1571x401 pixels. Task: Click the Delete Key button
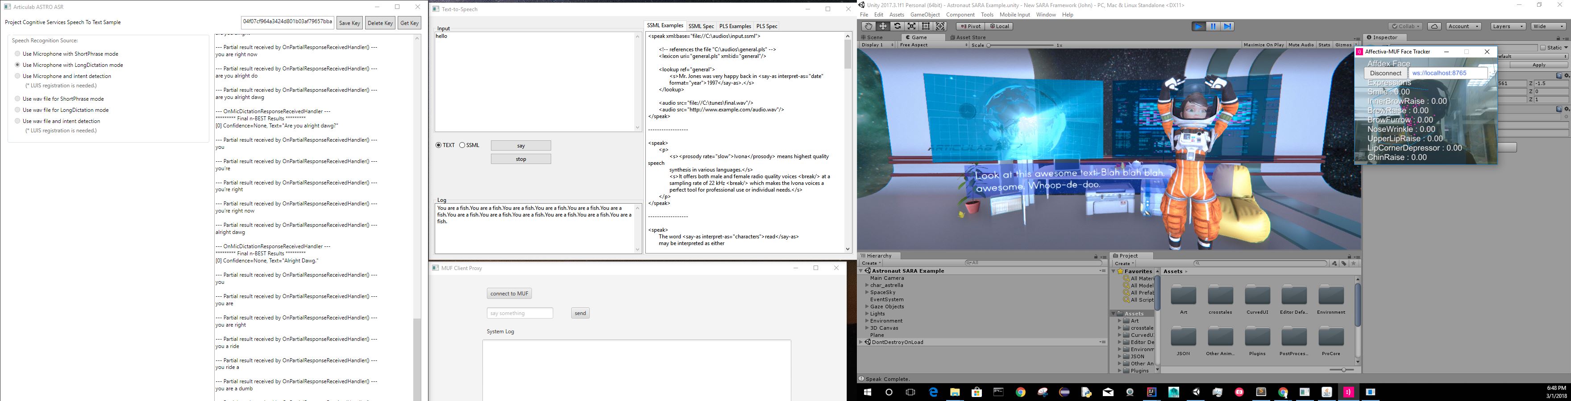[x=380, y=23]
